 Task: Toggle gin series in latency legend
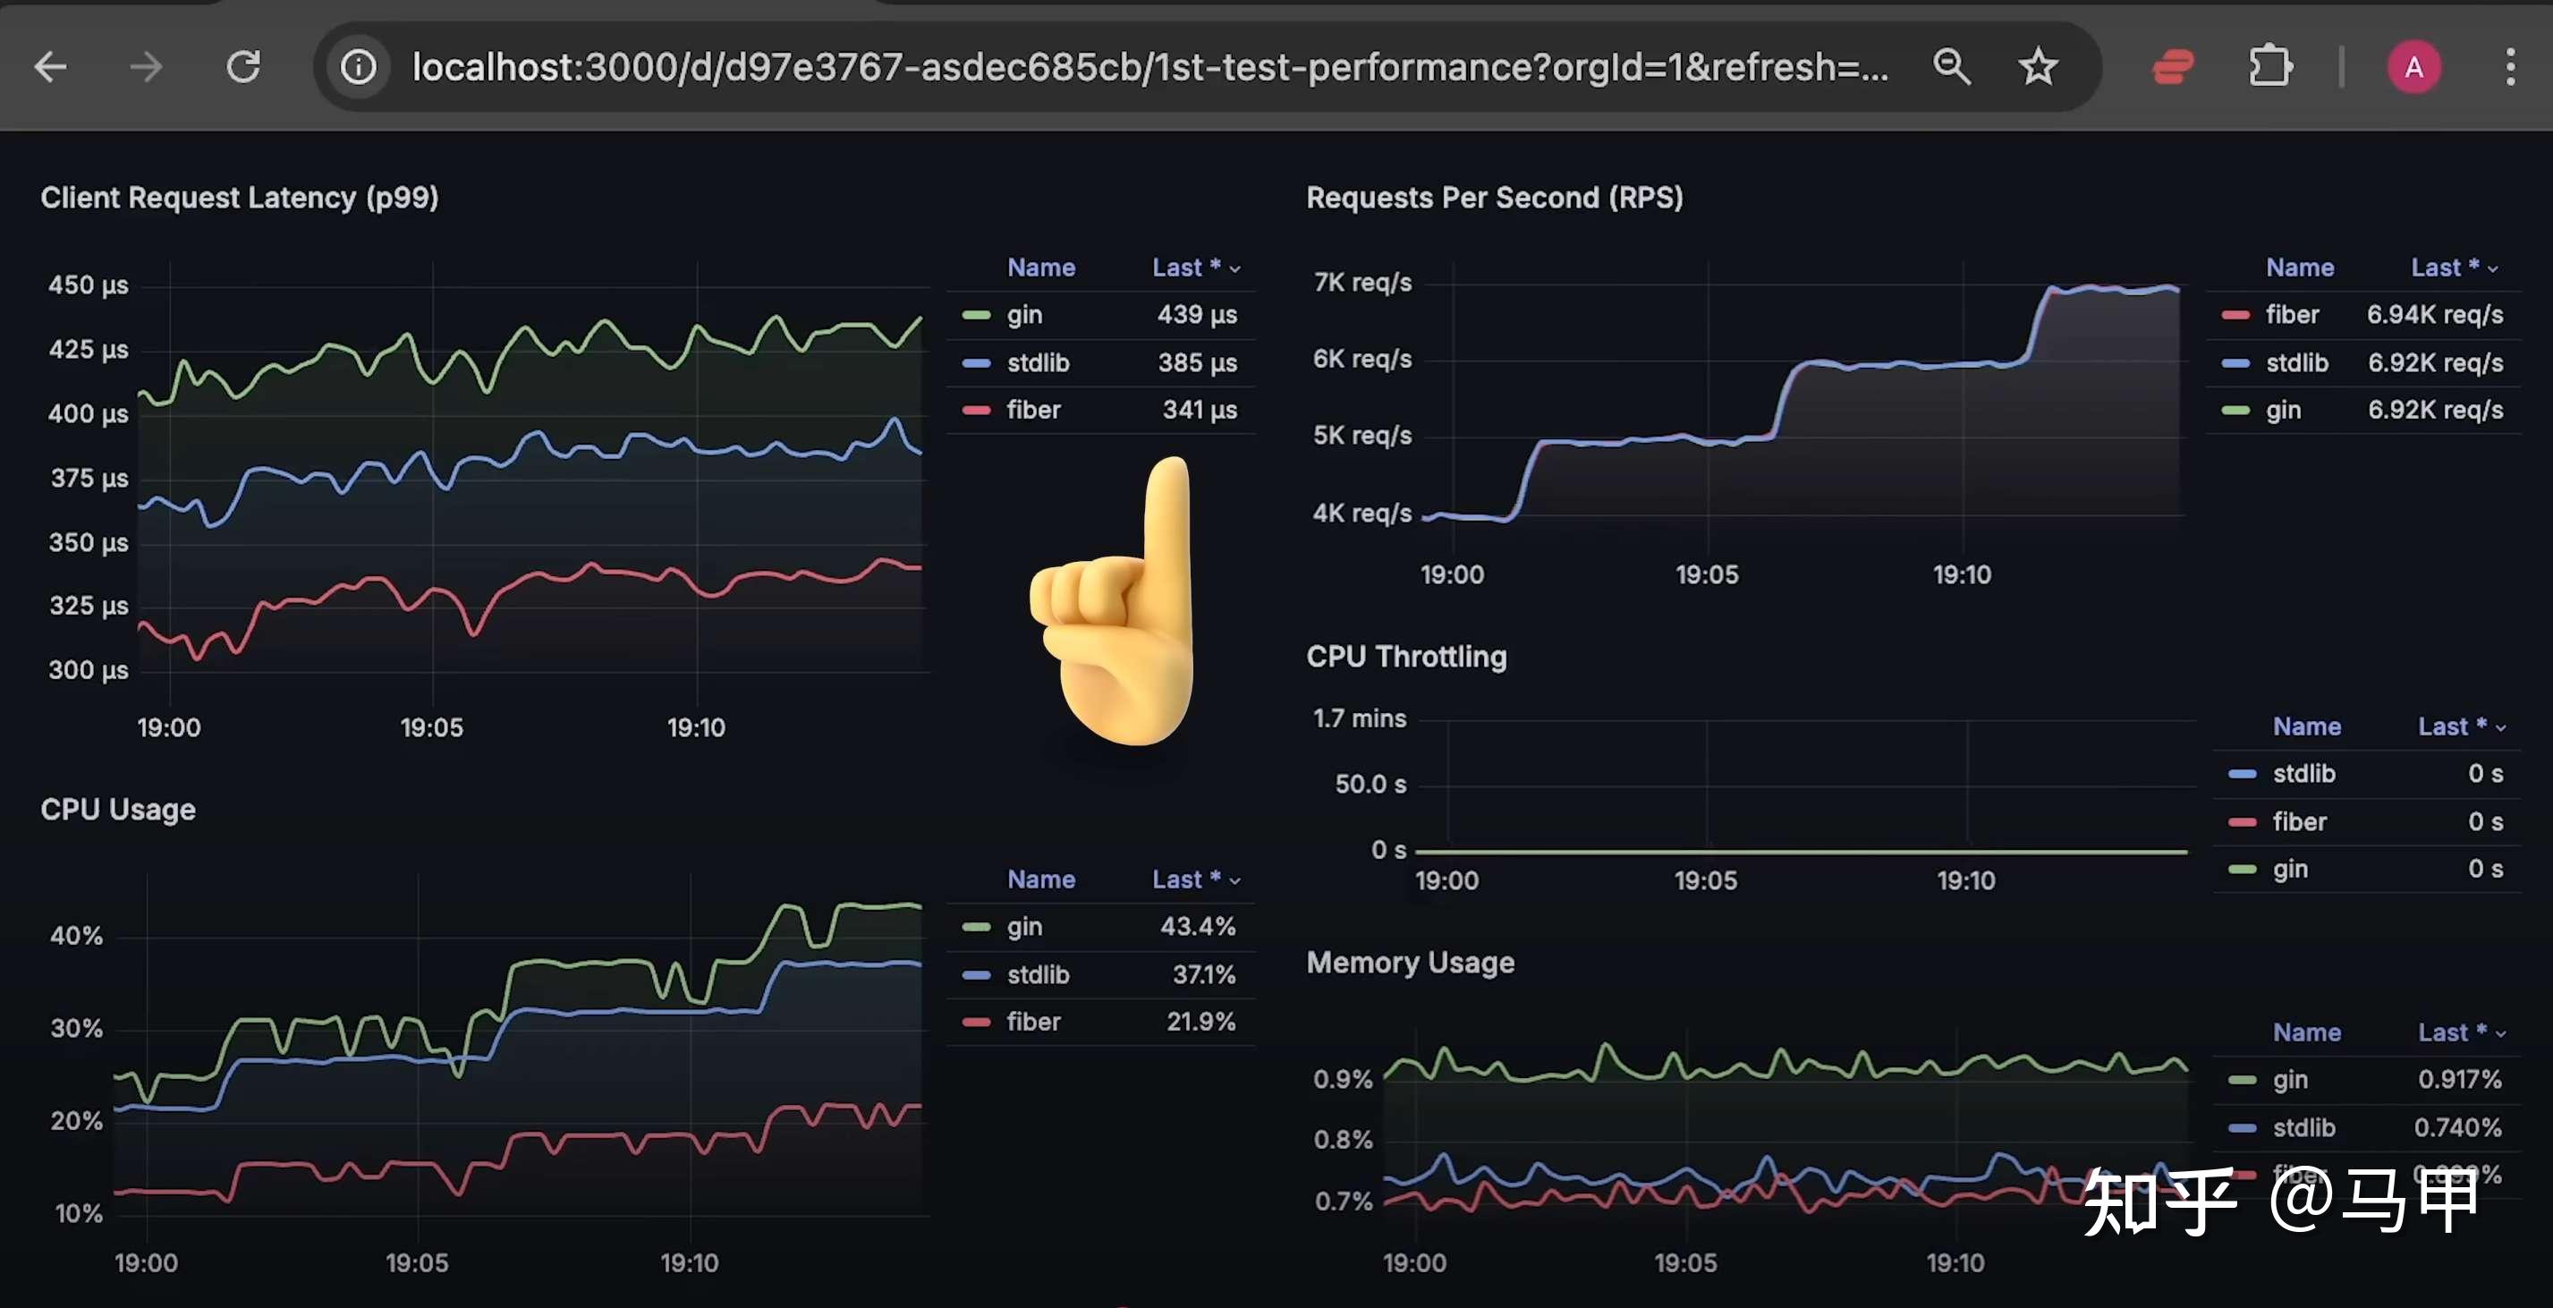(x=1023, y=315)
